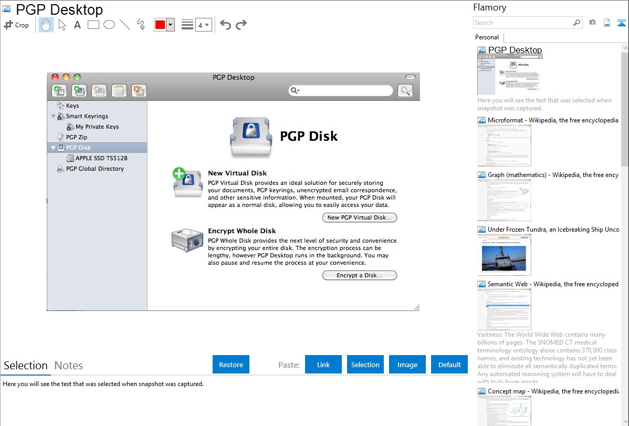Select the straight line tool
629x426 pixels.
click(x=125, y=25)
